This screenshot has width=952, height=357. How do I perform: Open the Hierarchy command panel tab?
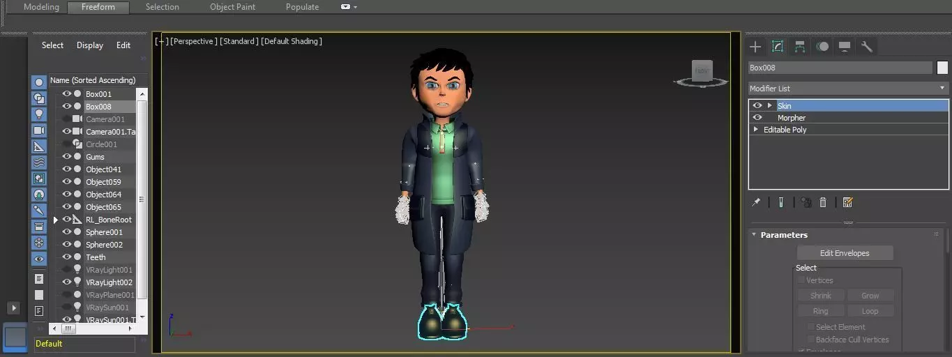coord(800,47)
